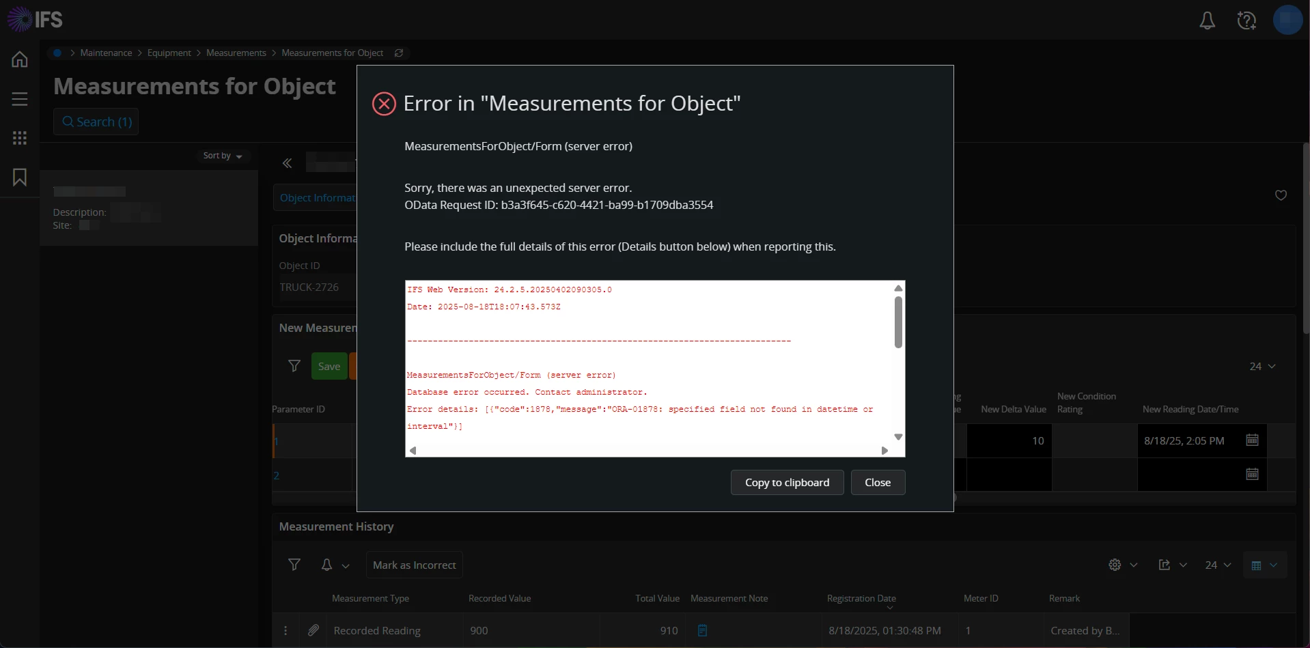Click New Delta Value field showing 10
Viewport: 1310px width, 648px height.
[x=1009, y=440]
